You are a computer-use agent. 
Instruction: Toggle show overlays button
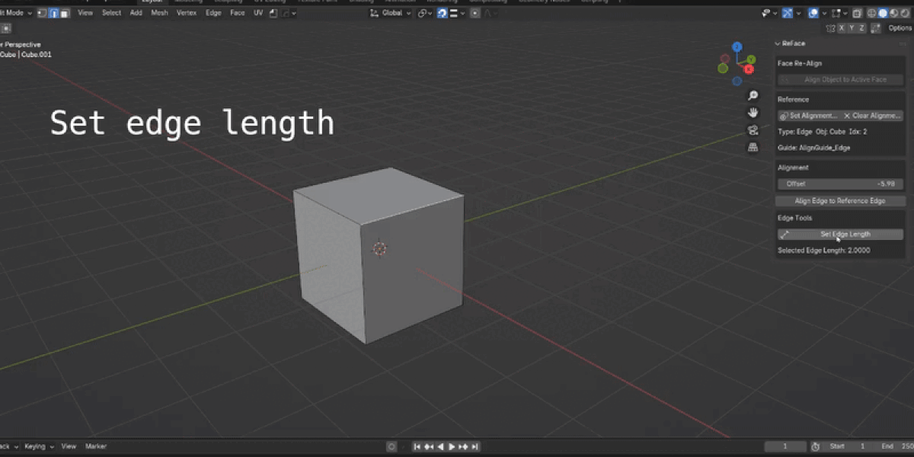813,13
